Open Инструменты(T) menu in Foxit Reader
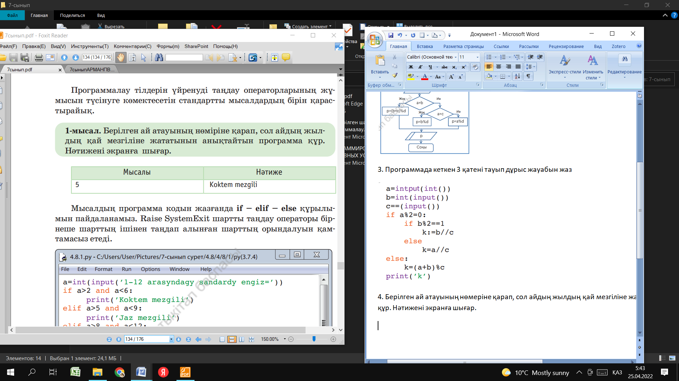Screen dimensions: 679x381 (x=89, y=46)
